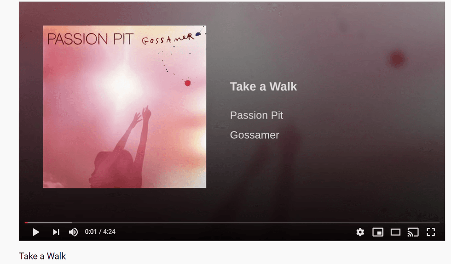Activate the miniplayer icon
451x264 pixels.
[x=378, y=232]
